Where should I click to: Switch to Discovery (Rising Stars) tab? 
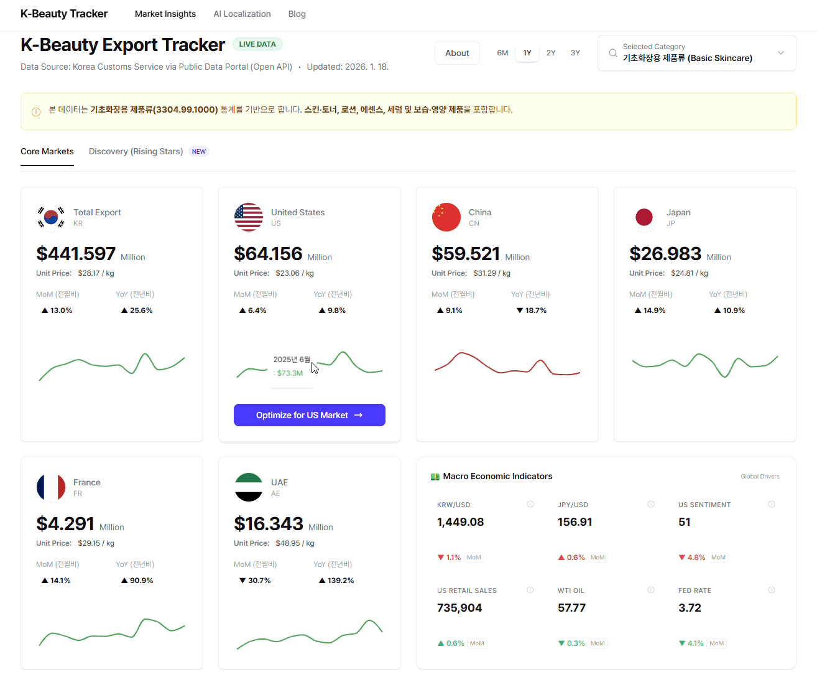click(x=136, y=151)
